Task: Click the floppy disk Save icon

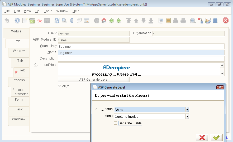Action: pos(47,21)
